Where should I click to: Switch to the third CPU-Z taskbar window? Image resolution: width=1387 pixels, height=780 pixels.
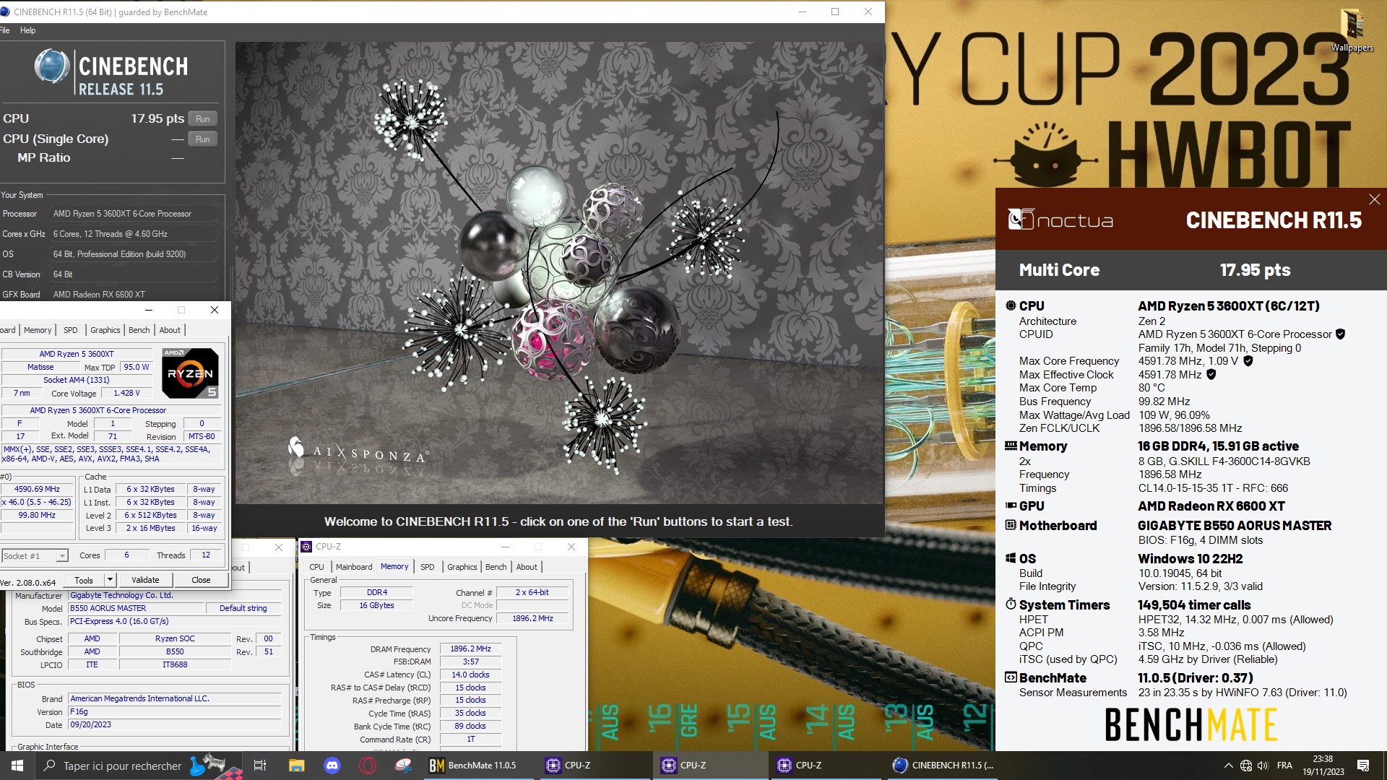(x=828, y=766)
